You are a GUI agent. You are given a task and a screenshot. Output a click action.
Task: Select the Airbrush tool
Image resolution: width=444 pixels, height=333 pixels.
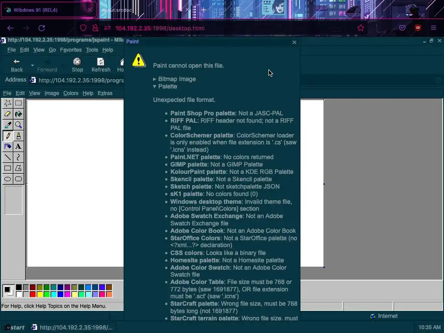pos(8,147)
